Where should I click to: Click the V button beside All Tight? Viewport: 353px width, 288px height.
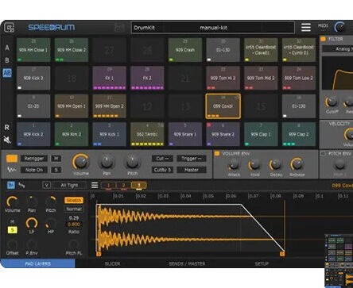click(46, 185)
